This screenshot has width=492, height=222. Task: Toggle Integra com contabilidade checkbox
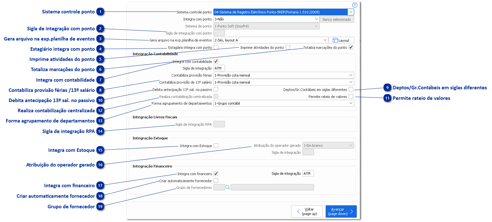pyautogui.click(x=216, y=61)
